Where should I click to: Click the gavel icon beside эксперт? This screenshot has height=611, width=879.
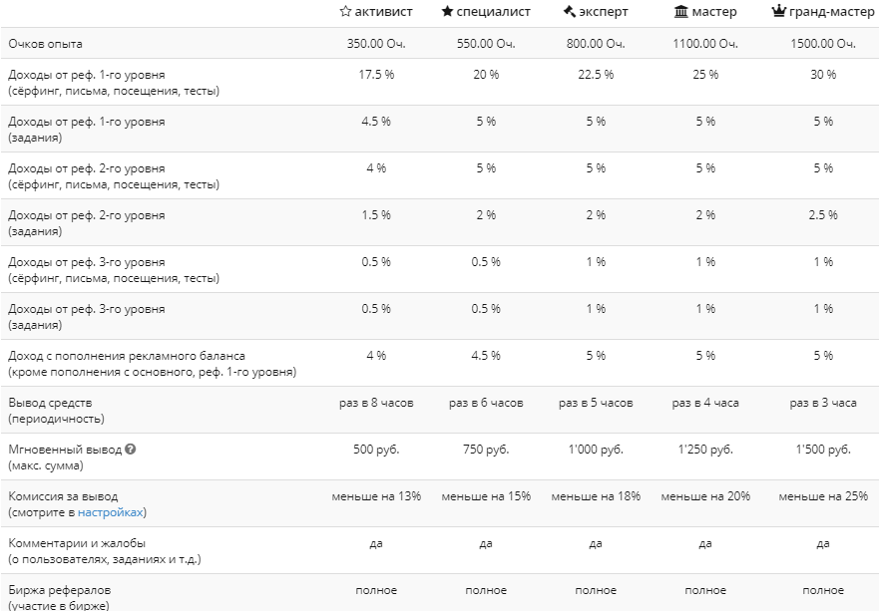(570, 12)
